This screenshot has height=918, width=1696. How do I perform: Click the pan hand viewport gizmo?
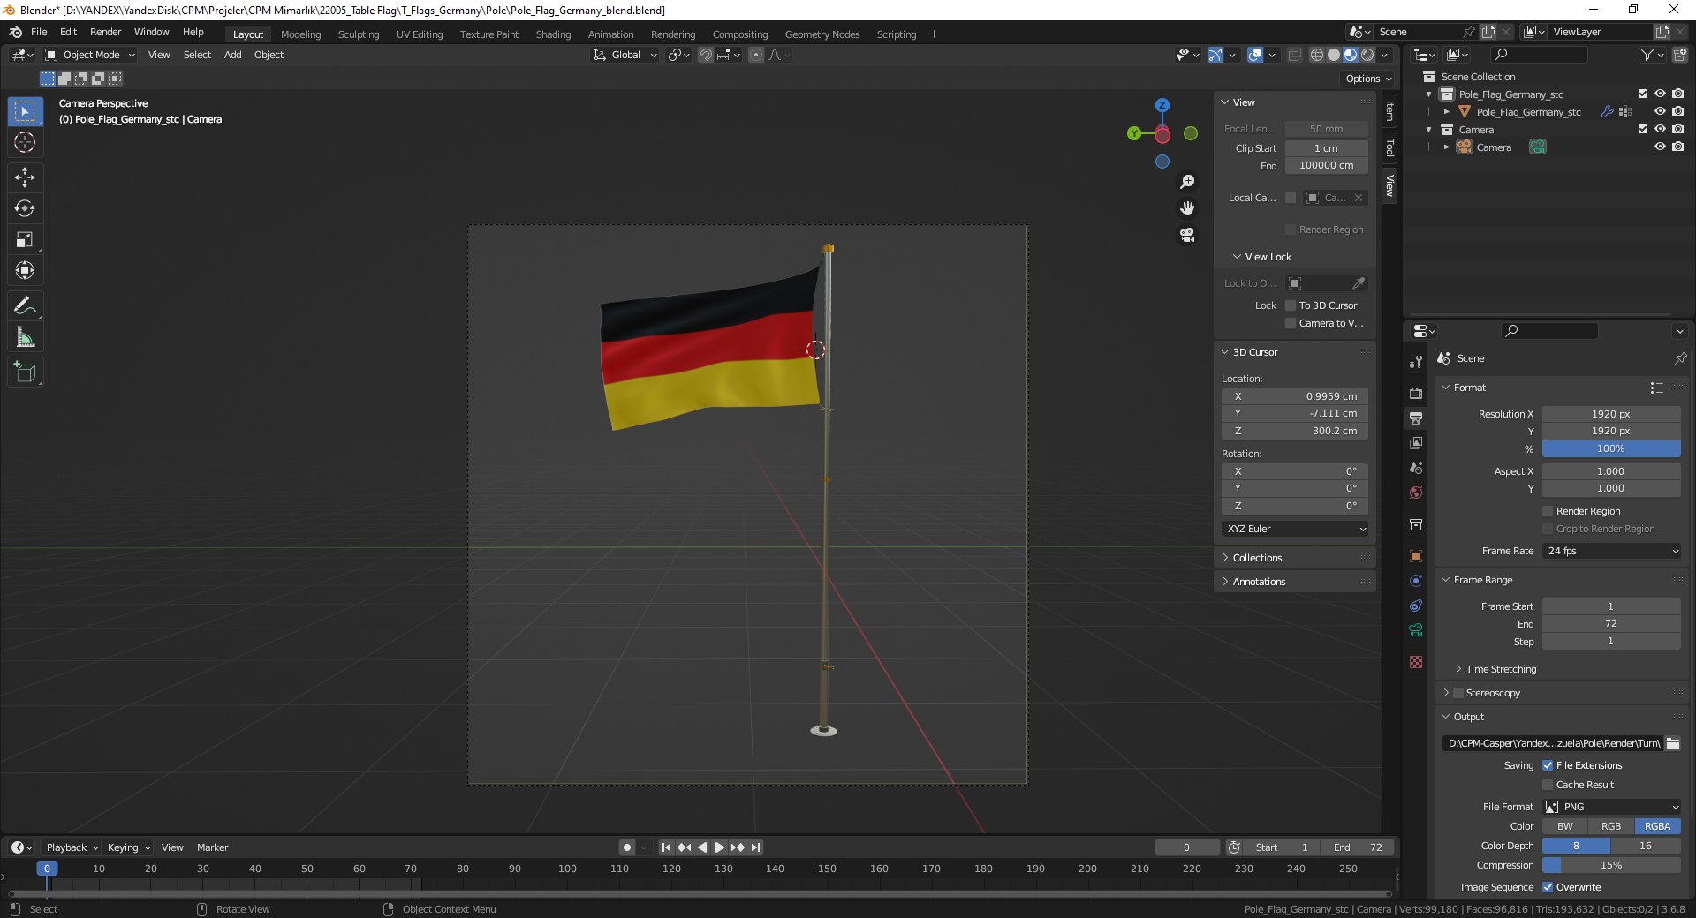(x=1187, y=208)
